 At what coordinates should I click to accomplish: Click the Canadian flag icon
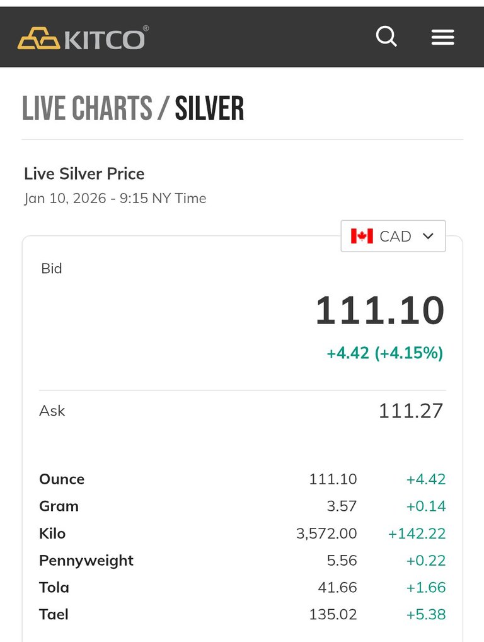(362, 236)
